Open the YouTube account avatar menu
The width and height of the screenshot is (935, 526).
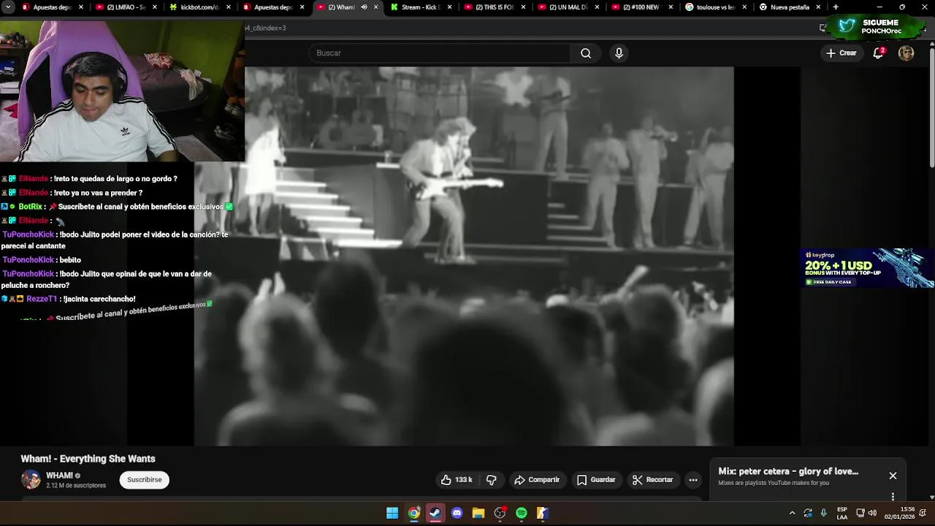(906, 53)
